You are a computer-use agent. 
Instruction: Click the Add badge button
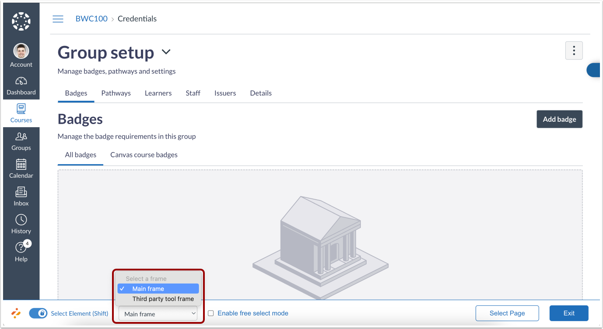[559, 119]
